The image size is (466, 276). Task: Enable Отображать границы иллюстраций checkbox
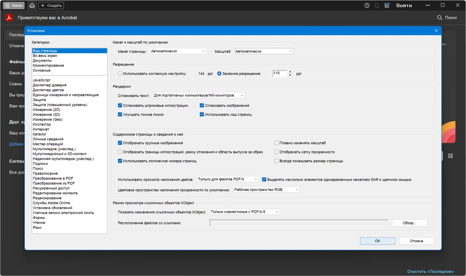[x=120, y=152]
